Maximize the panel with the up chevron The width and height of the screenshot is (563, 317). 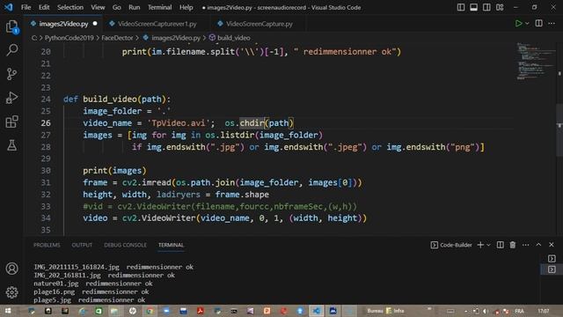[538, 245]
